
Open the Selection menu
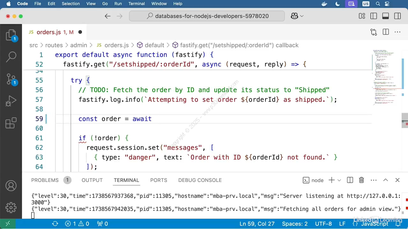[71, 4]
